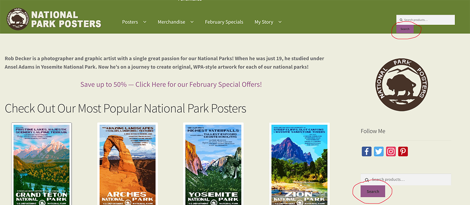Open the Merchandise menu item

[172, 22]
